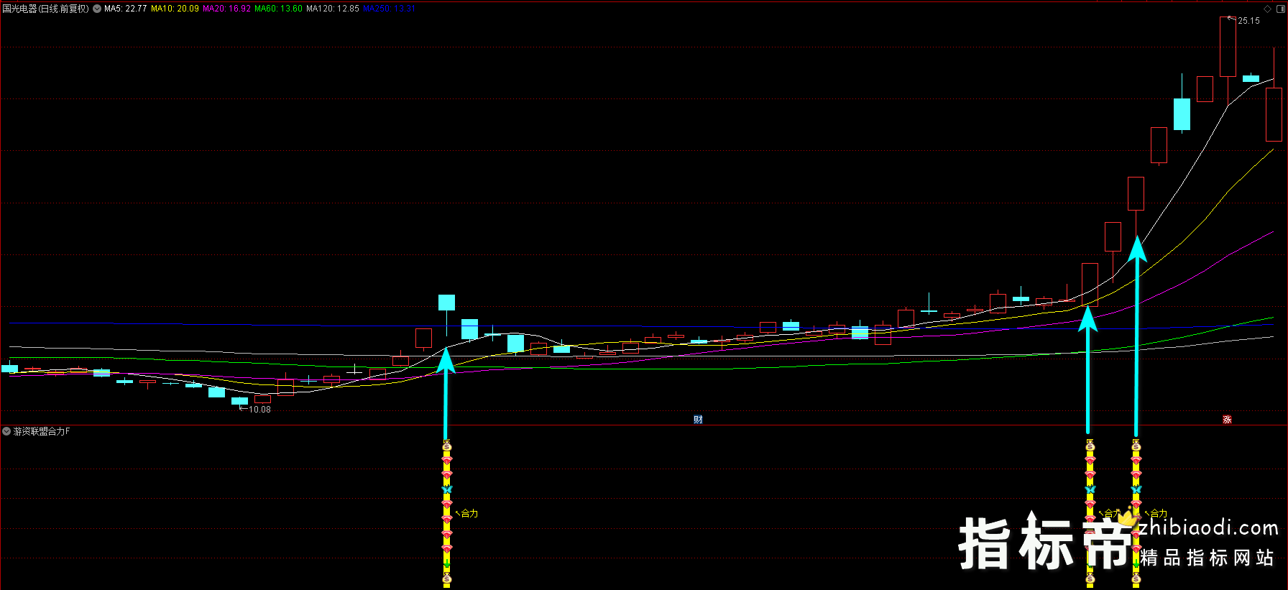Click the top money bag icon on rightmost signal bar
The height and width of the screenshot is (590, 1288).
pos(1136,446)
